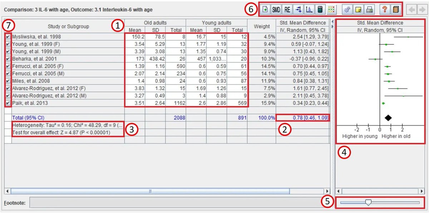Screen dimensions: 429x213
Task: Click the Test for overall effect row
Action: click(x=68, y=132)
